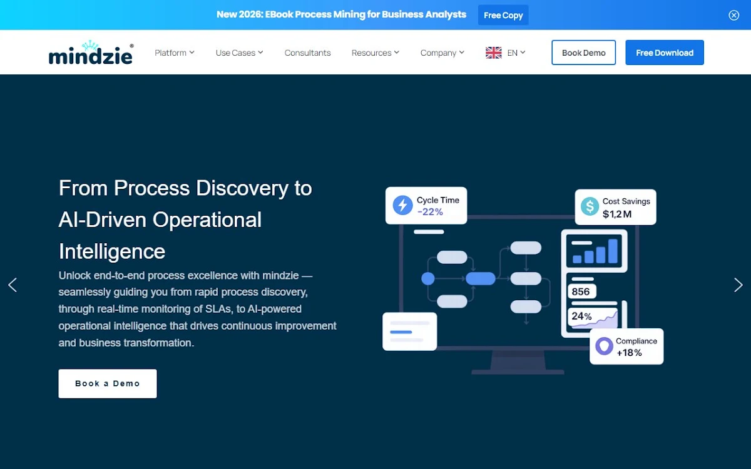Image resolution: width=751 pixels, height=469 pixels.
Task: Click the Free Download button
Action: pos(665,53)
